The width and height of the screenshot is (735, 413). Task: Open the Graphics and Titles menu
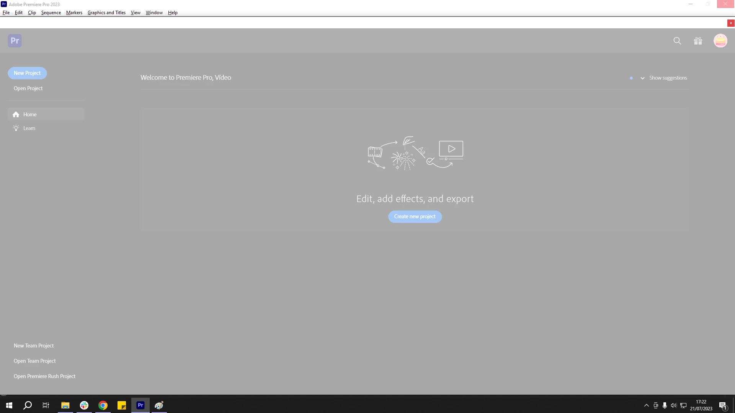click(106, 13)
